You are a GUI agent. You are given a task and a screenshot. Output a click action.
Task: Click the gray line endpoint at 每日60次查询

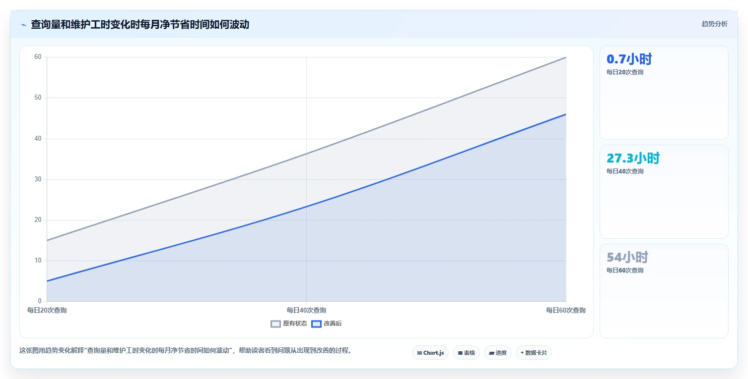pyautogui.click(x=566, y=57)
